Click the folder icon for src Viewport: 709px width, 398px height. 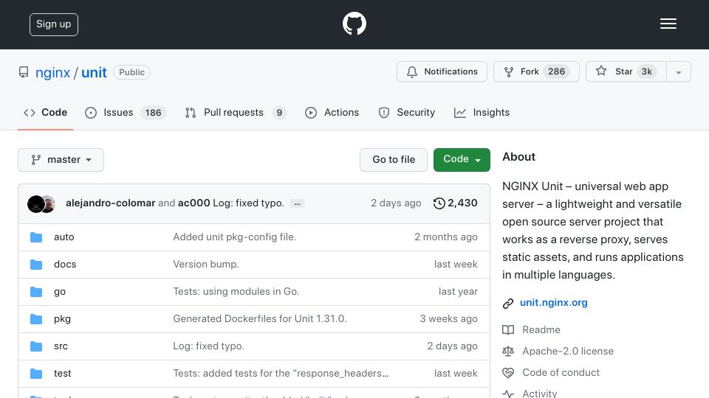click(36, 346)
